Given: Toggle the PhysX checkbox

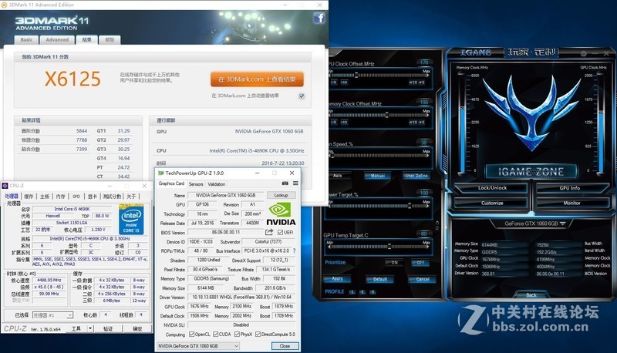Looking at the screenshot, I should 237,335.
